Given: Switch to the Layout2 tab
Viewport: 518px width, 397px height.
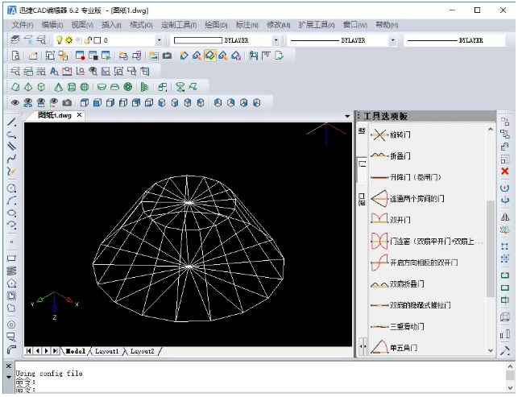Looking at the screenshot, I should tap(143, 351).
